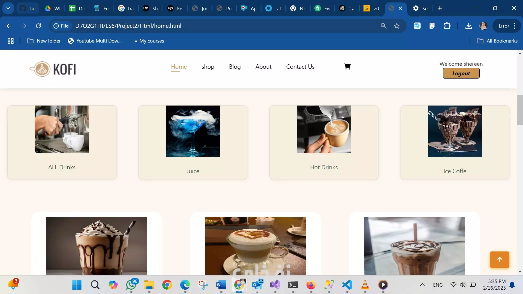Open the browser extensions puzzle icon

[x=447, y=26]
